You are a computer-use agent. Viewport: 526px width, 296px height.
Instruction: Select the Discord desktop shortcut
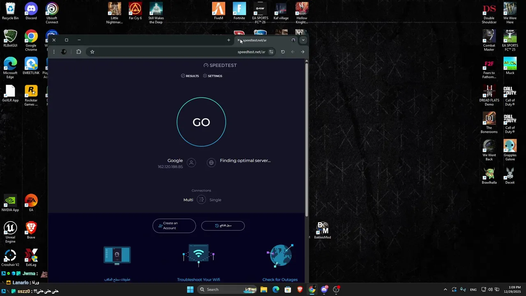point(31,12)
